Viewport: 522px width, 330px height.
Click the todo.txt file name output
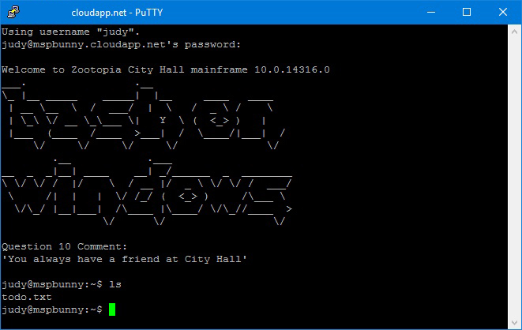click(27, 297)
